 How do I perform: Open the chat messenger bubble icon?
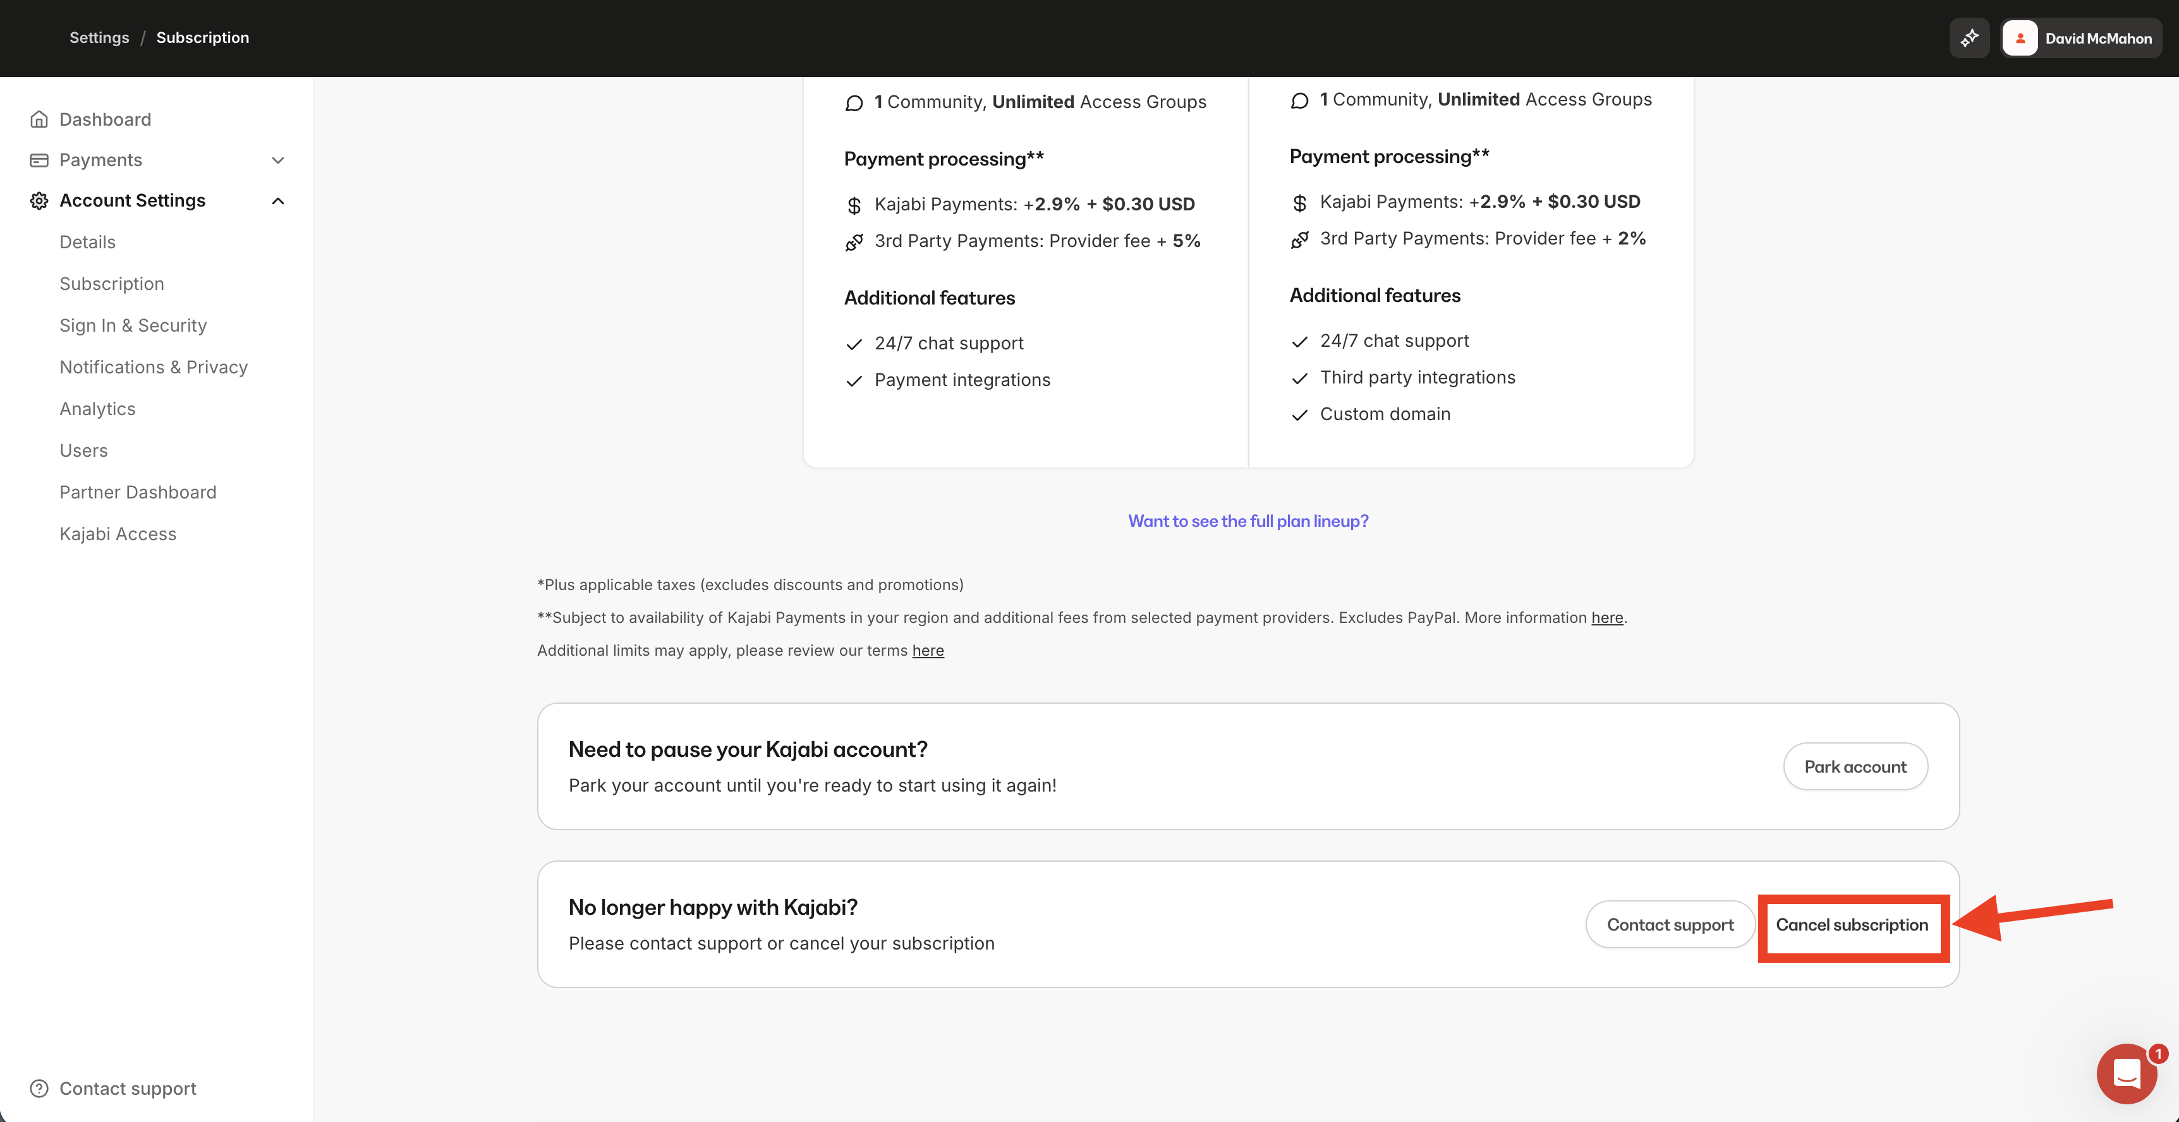point(2127,1074)
